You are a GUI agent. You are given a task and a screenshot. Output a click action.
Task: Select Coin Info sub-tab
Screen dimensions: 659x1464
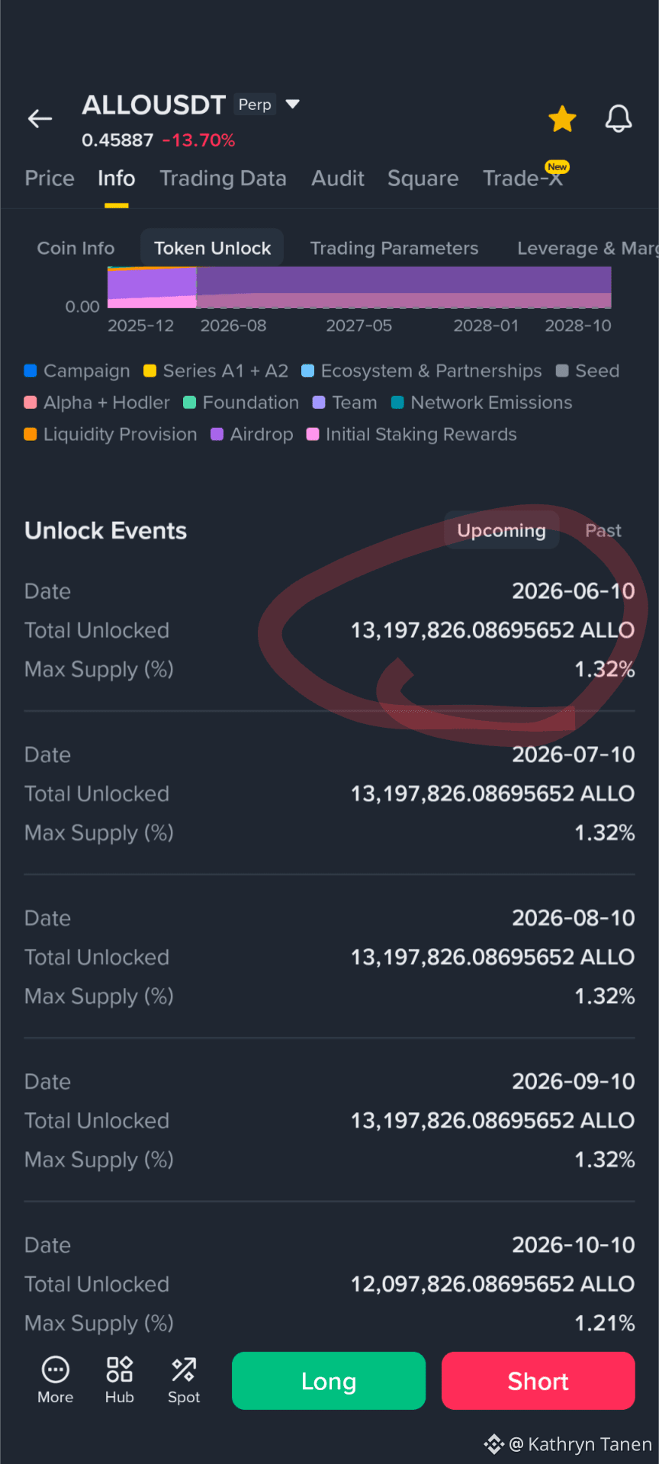76,248
